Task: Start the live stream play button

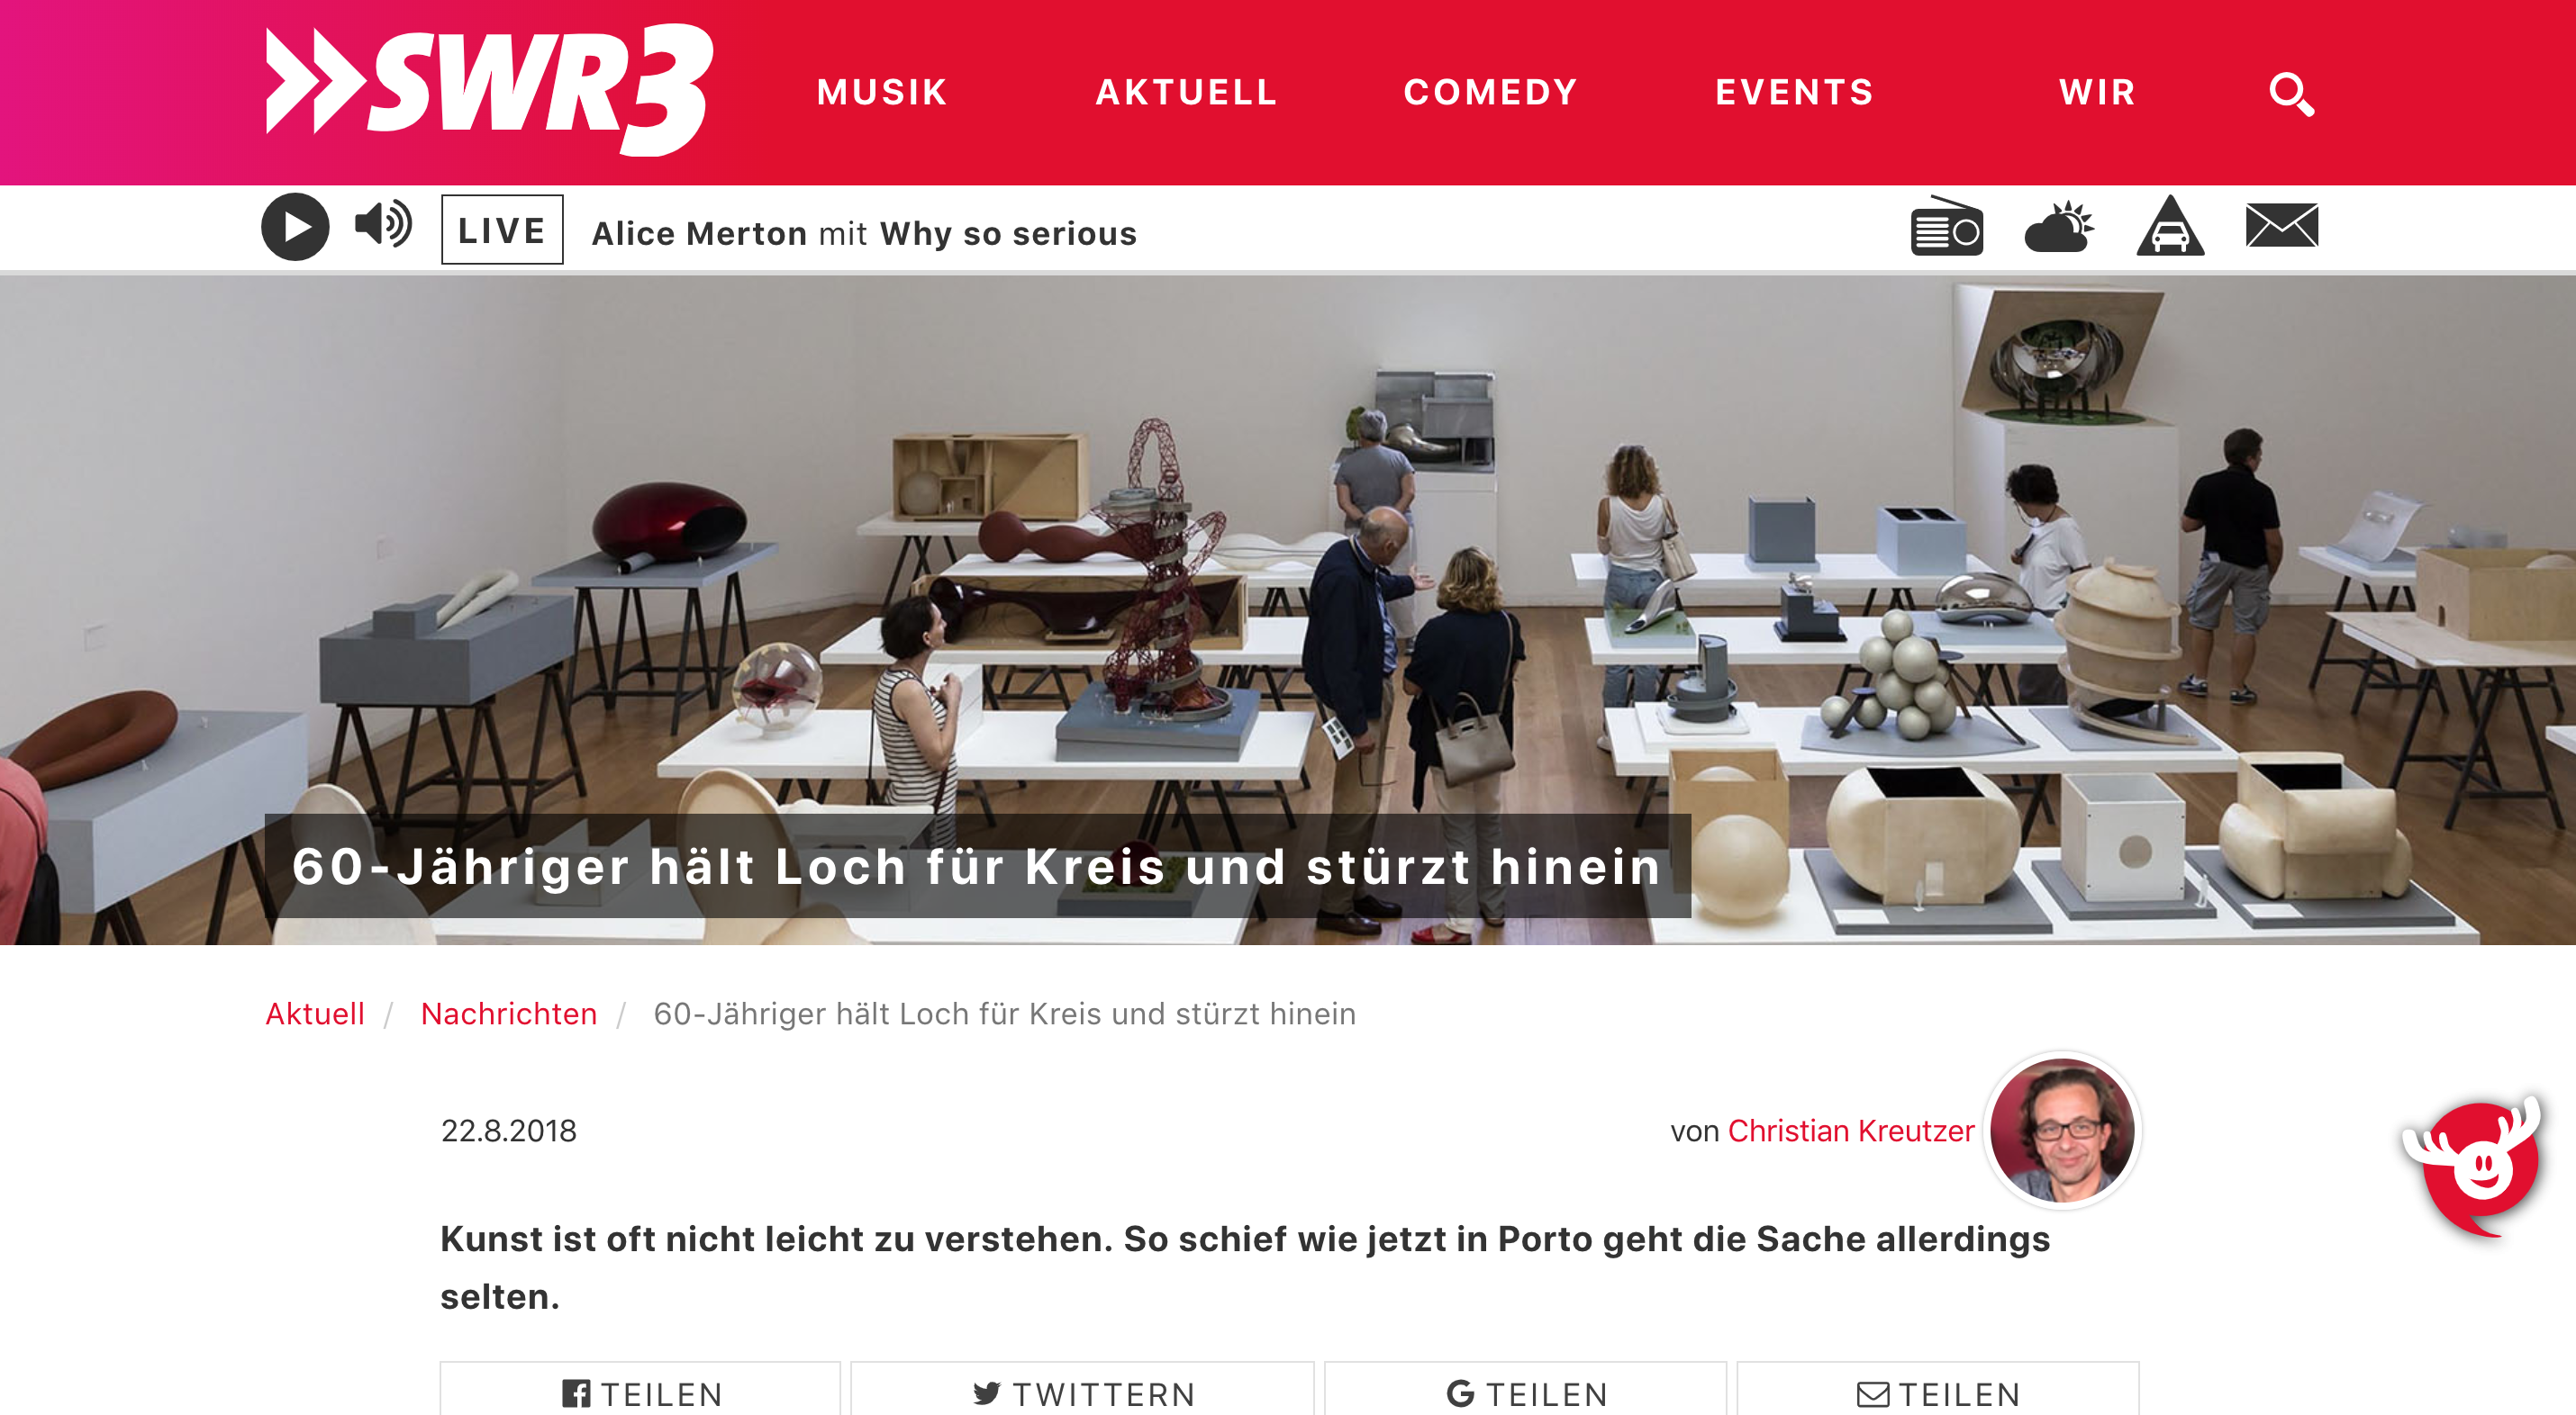Action: [x=295, y=228]
